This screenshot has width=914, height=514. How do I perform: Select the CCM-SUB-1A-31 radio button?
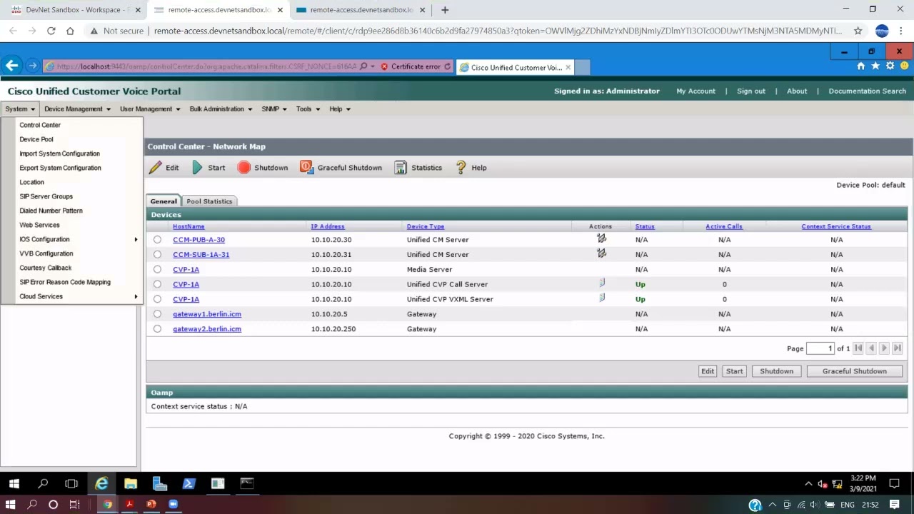(157, 255)
